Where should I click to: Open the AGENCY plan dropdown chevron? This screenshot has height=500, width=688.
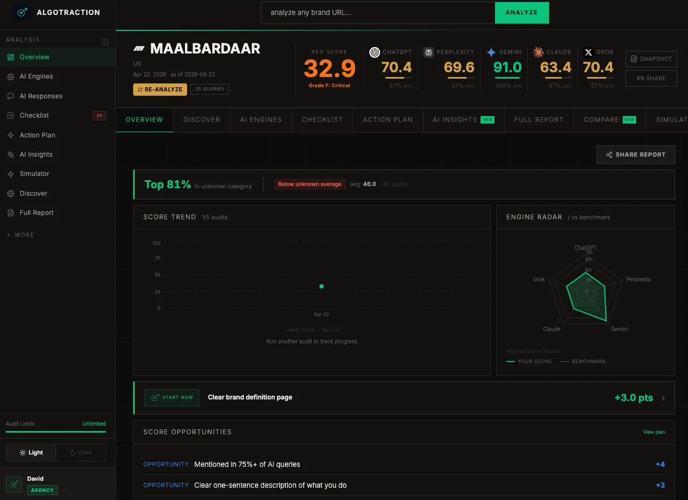[63, 490]
